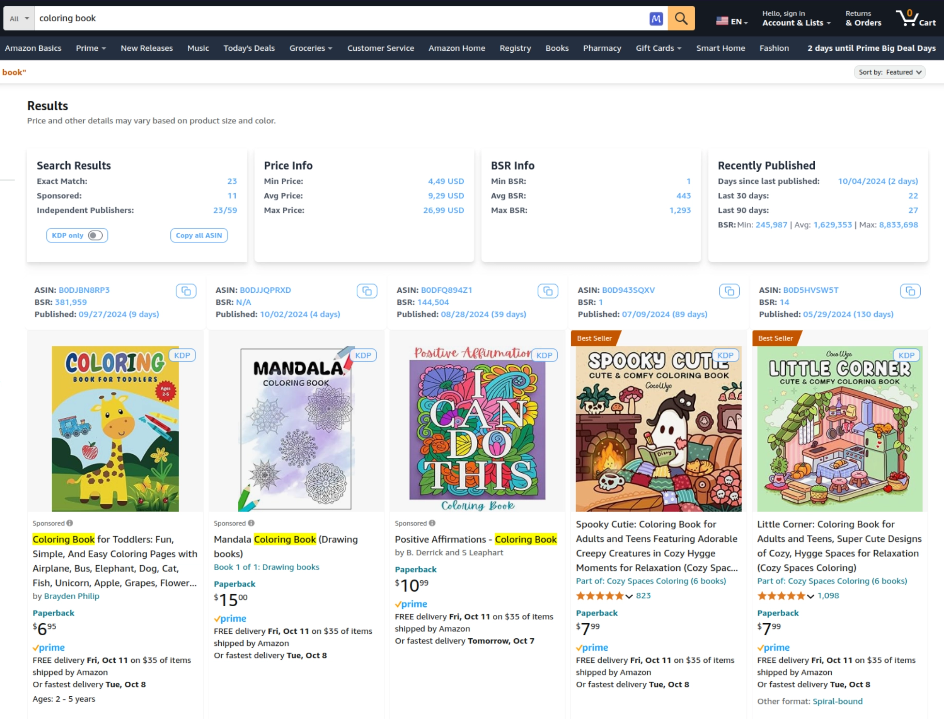Open Book 1 of 1: Drawing books link
The height and width of the screenshot is (719, 944).
(x=267, y=567)
